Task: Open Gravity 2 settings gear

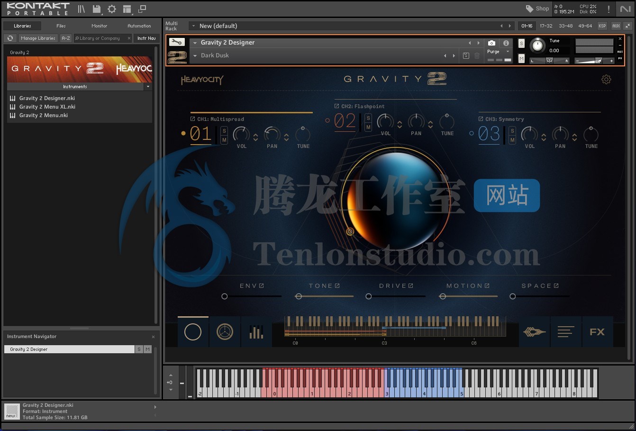Action: (x=606, y=79)
